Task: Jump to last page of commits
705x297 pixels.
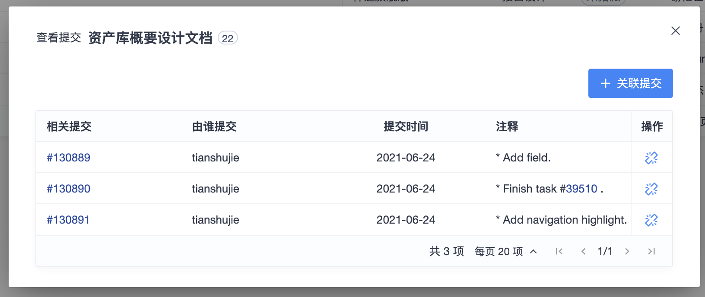Action: pyautogui.click(x=651, y=251)
